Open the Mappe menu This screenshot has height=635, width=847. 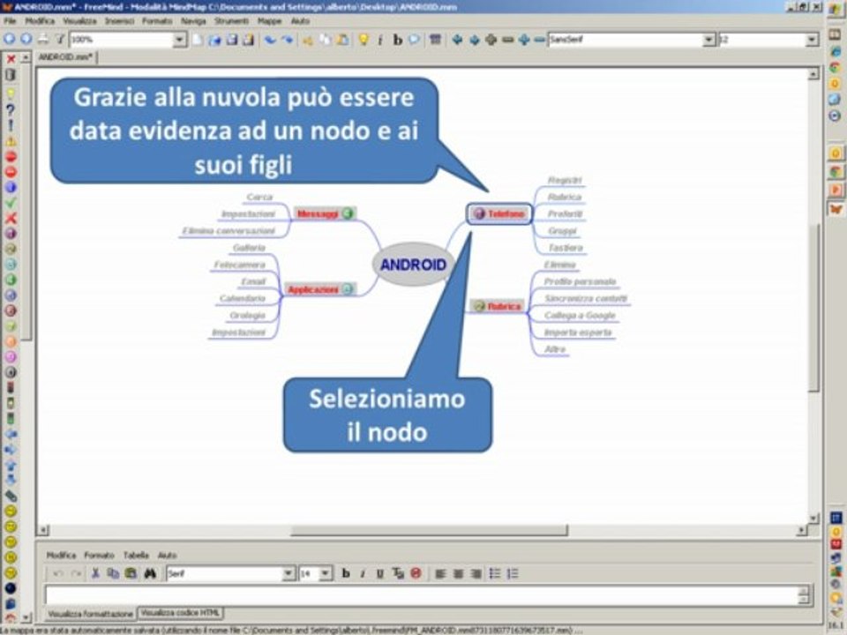point(270,21)
